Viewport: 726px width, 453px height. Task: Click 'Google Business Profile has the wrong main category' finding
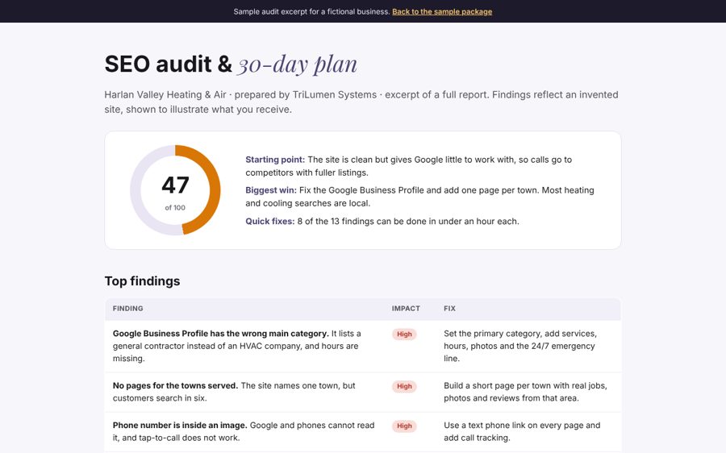pyautogui.click(x=221, y=334)
